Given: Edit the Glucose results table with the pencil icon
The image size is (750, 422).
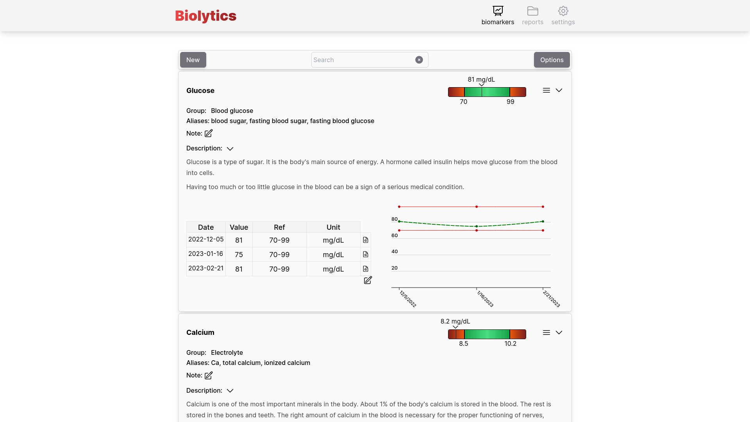Looking at the screenshot, I should click(368, 280).
